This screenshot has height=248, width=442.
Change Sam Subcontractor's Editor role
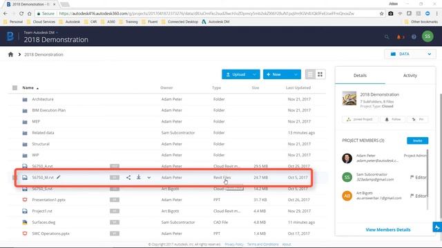[x=418, y=178]
